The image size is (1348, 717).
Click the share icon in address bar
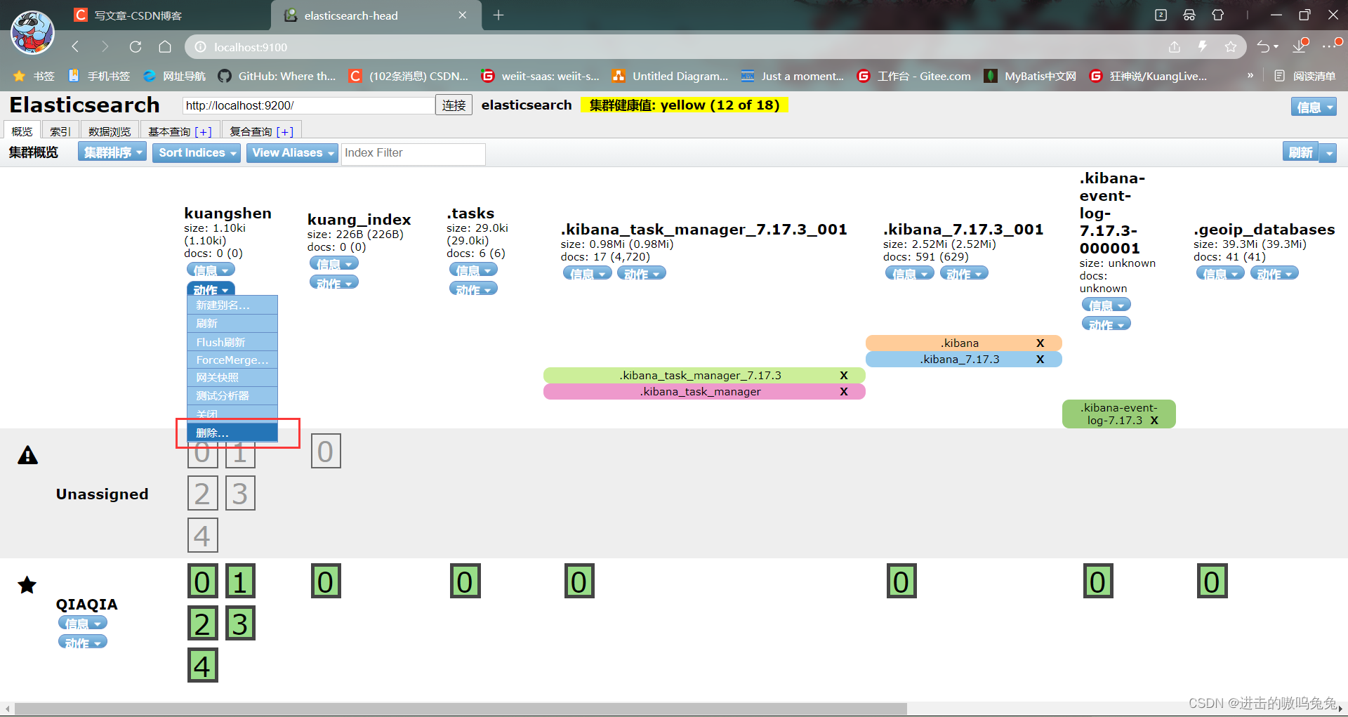coord(1175,47)
